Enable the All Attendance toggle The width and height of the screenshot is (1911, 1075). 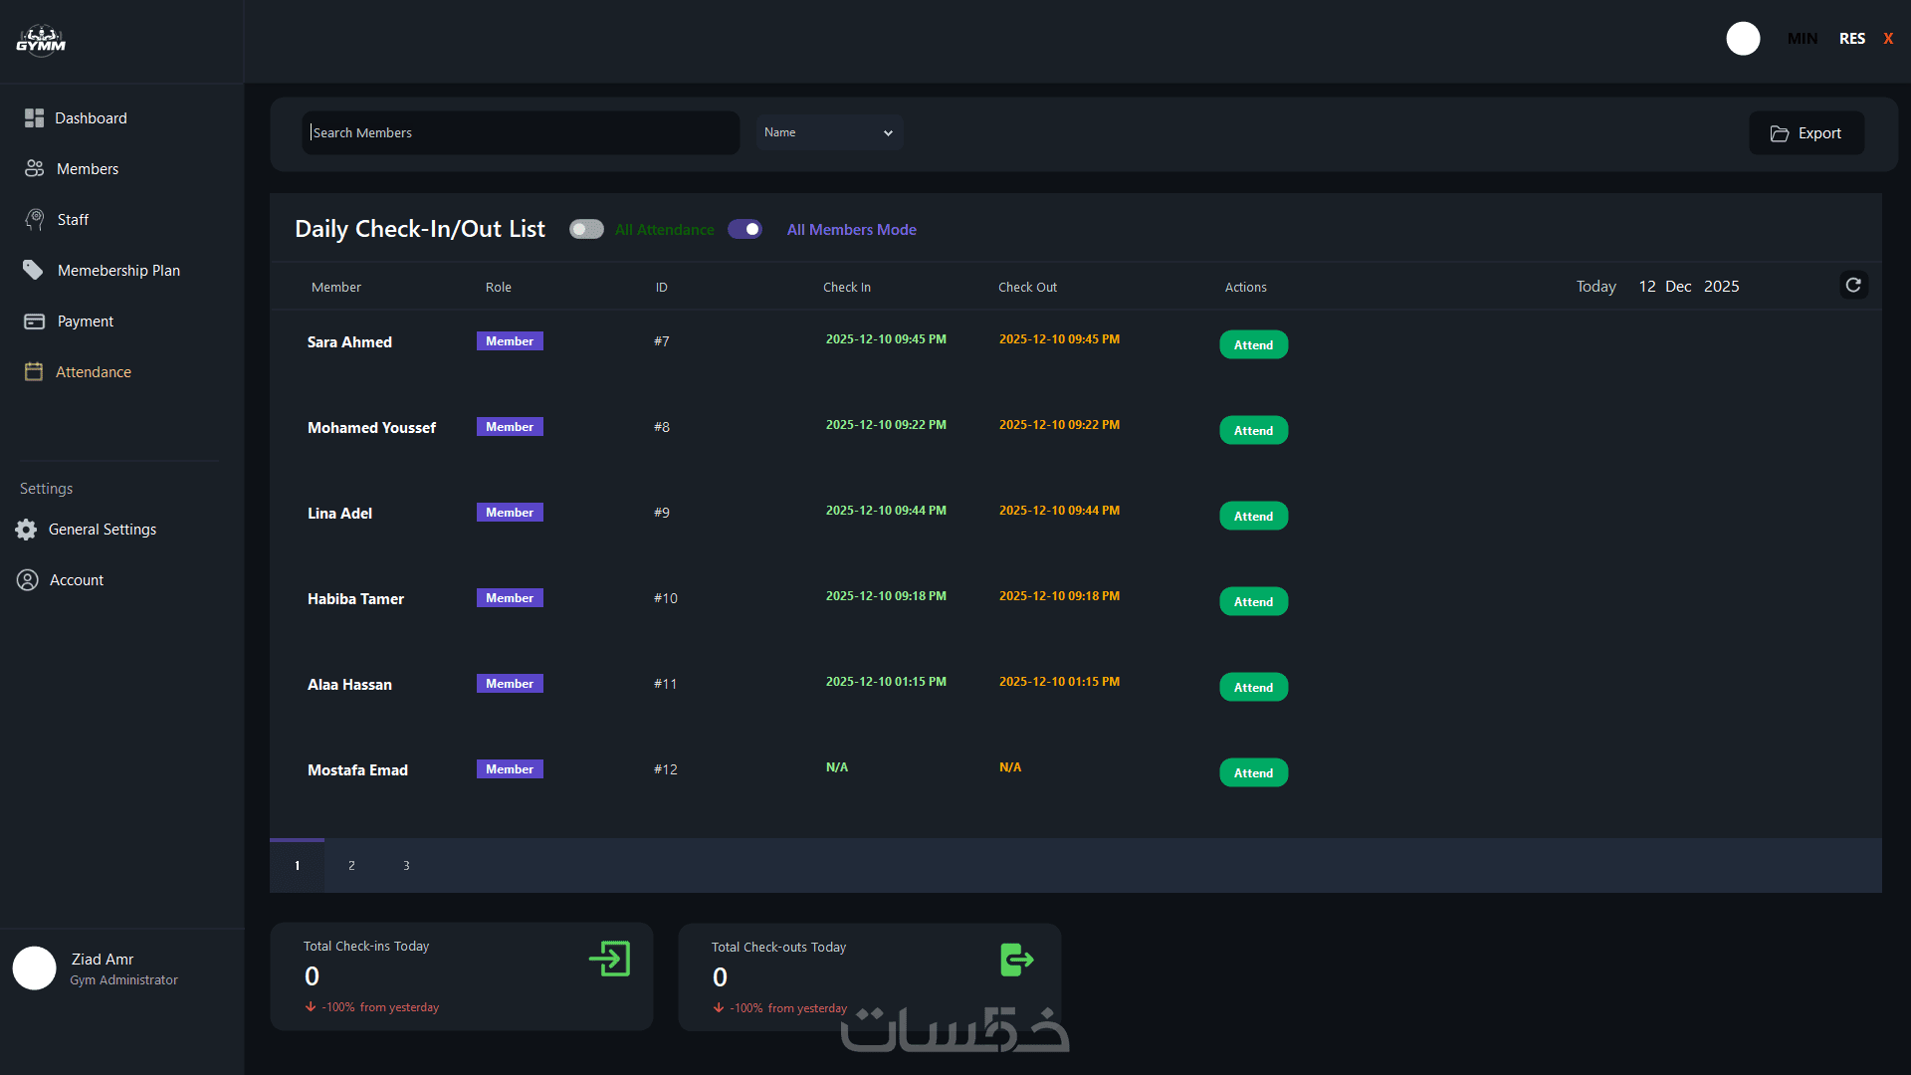[x=586, y=230]
